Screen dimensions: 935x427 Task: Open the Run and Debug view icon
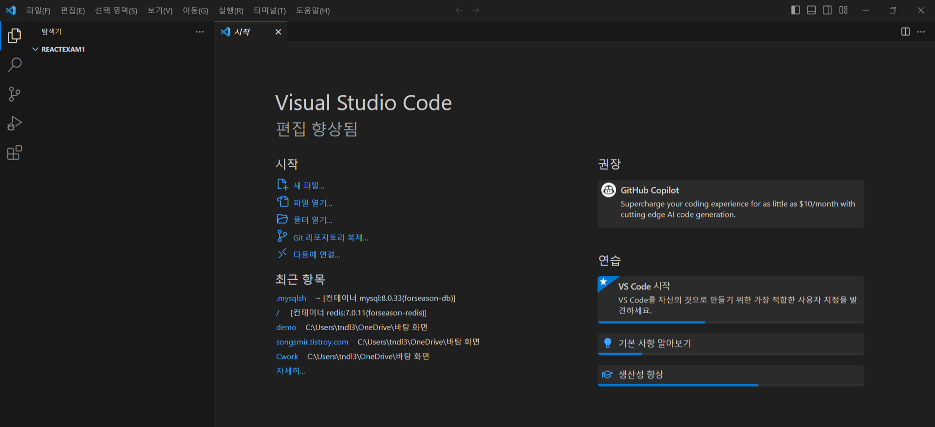tap(15, 124)
